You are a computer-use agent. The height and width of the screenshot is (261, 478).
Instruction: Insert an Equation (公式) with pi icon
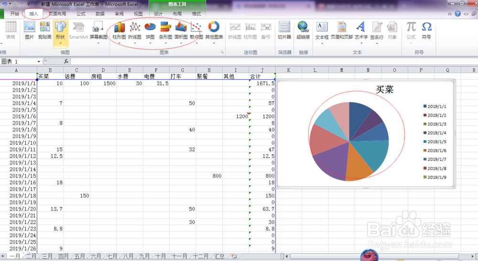(411, 32)
